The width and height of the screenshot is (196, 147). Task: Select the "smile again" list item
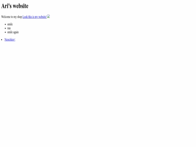click(x=13, y=32)
